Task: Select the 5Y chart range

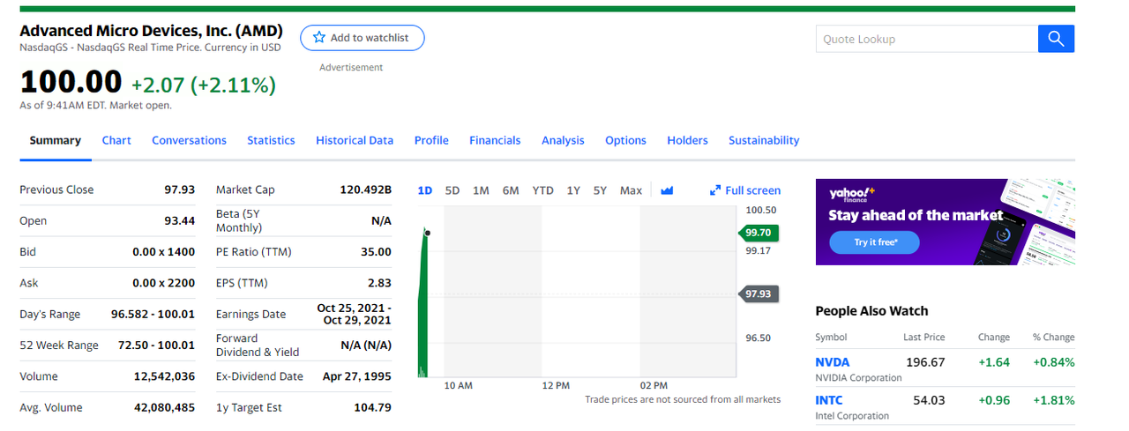Action: [600, 190]
